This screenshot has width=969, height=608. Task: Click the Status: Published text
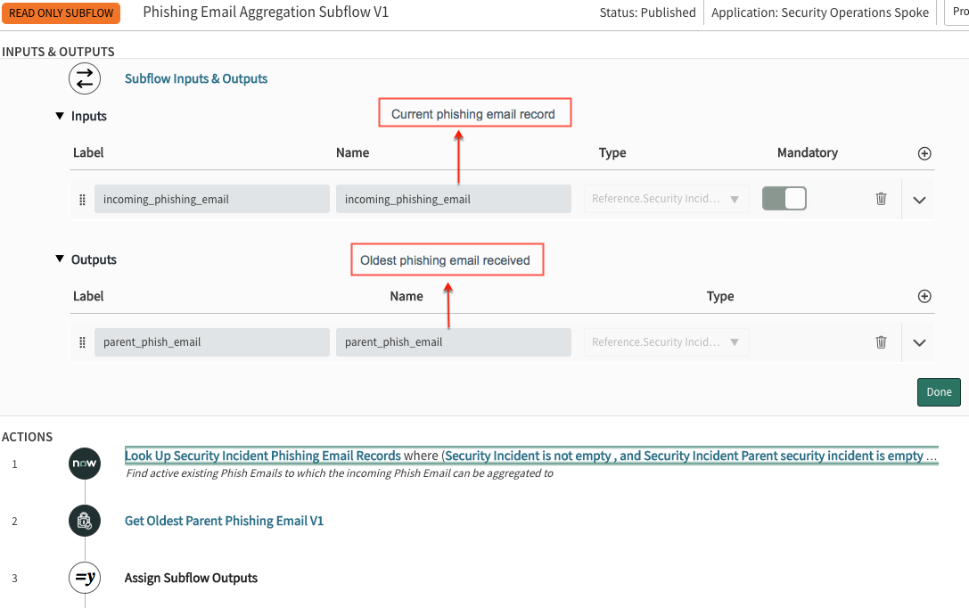pos(648,12)
